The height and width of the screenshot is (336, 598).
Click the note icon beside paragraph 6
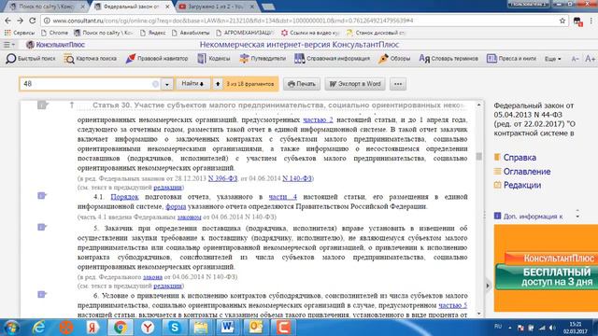tap(42, 295)
